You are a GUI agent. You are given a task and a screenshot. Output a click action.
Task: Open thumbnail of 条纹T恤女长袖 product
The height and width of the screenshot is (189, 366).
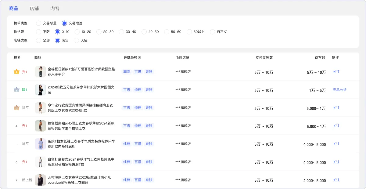click(x=41, y=144)
